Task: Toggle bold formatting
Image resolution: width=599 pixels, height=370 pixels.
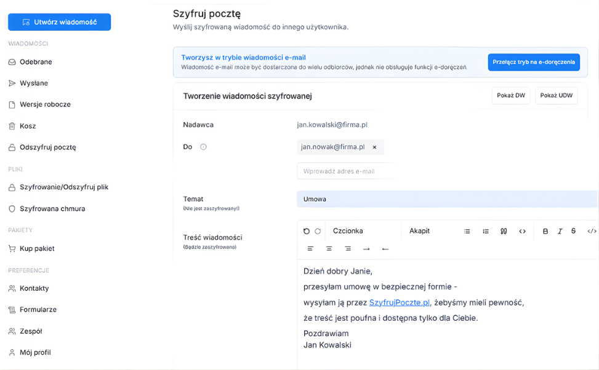Action: point(545,230)
